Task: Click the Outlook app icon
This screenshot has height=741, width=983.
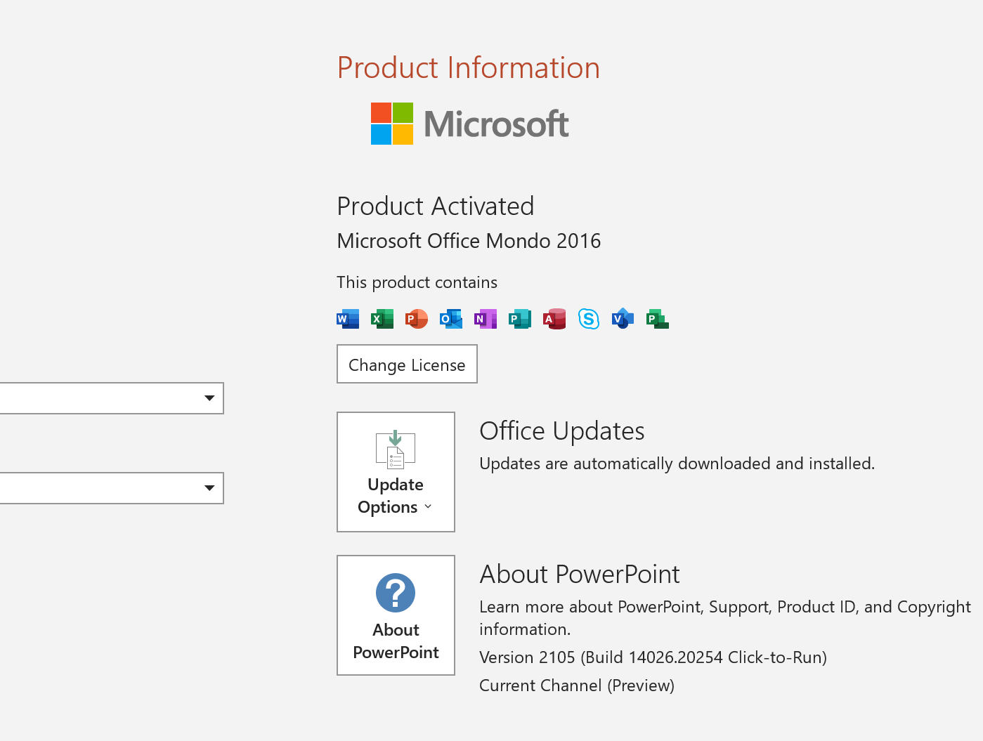Action: pyautogui.click(x=451, y=319)
